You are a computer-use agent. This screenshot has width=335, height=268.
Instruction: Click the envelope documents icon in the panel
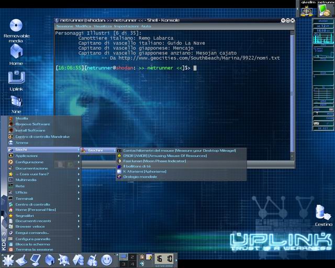78,260
